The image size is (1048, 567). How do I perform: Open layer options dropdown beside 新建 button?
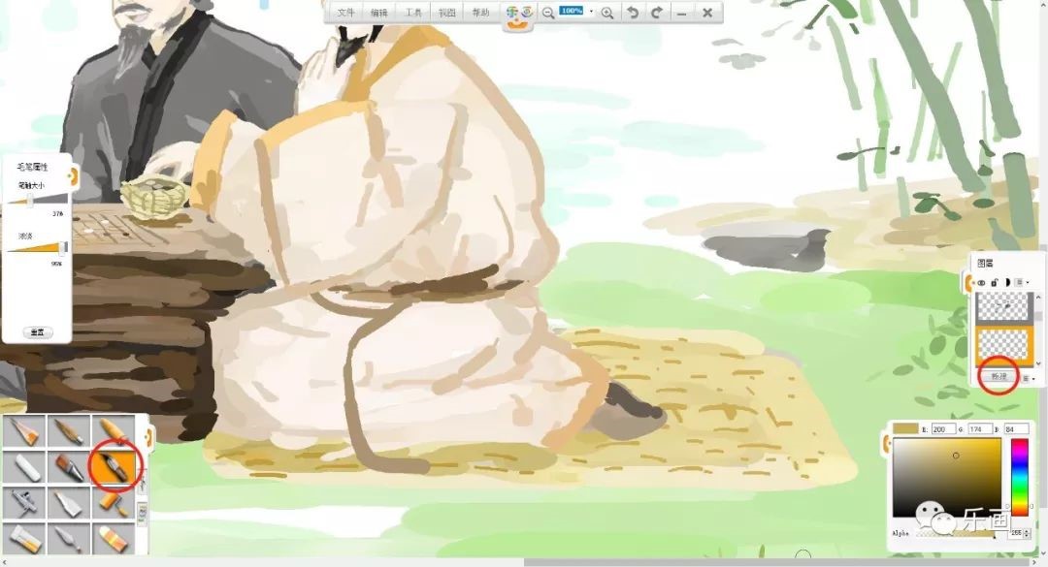pos(1029,377)
